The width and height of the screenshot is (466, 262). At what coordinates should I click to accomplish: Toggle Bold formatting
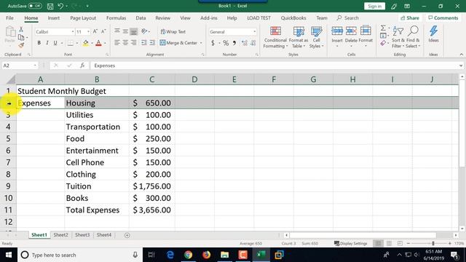coord(39,43)
